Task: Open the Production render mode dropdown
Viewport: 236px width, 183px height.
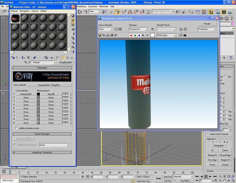Action: 207,29
